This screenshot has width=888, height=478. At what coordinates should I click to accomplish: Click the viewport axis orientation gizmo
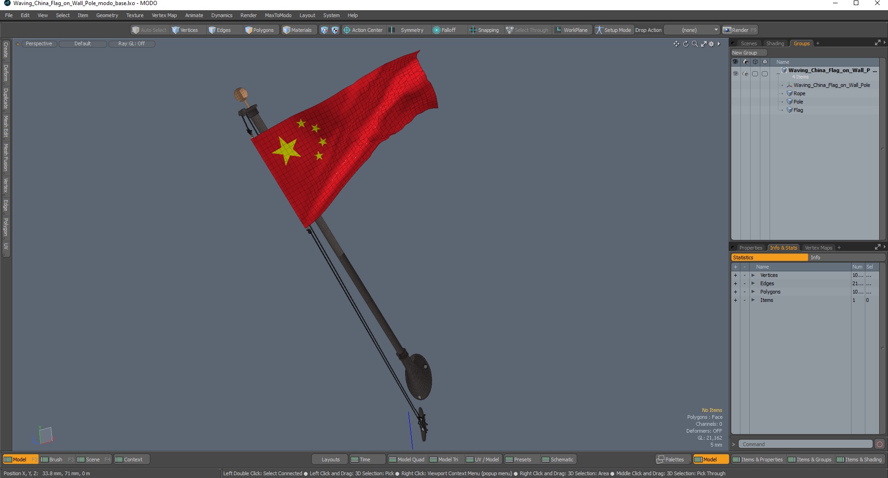click(x=44, y=435)
